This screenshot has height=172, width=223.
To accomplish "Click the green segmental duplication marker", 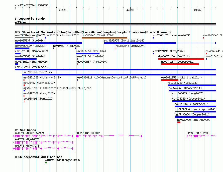I will (46, 162).
